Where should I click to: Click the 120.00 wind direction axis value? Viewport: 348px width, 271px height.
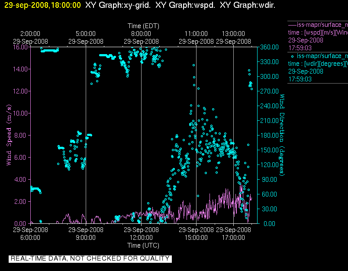[269, 165]
